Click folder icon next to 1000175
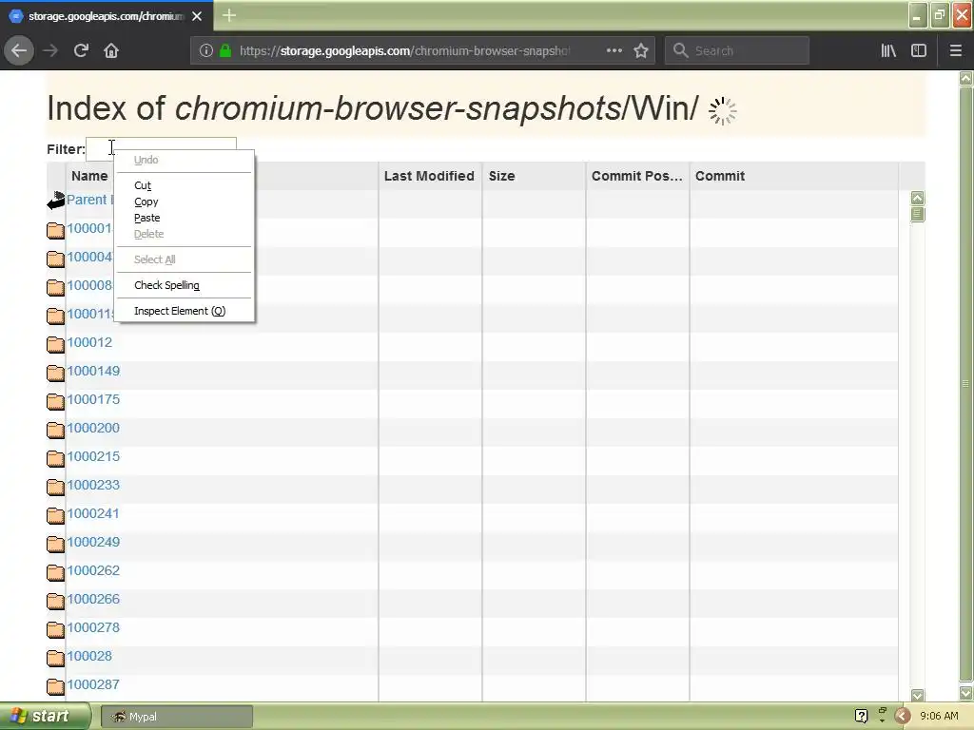Screen dimensions: 974x730 55,401
